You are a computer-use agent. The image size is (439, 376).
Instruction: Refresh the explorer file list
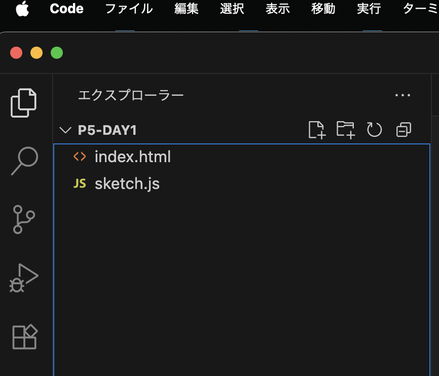click(374, 130)
